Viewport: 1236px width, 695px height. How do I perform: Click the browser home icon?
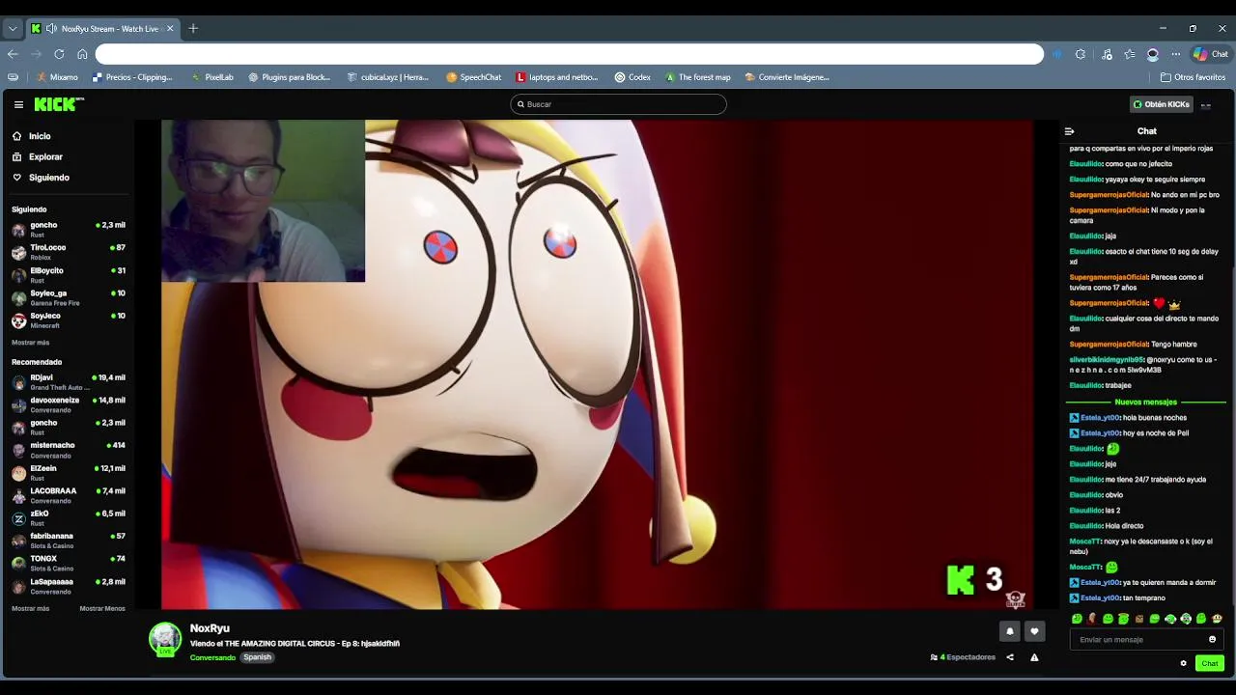[82, 54]
